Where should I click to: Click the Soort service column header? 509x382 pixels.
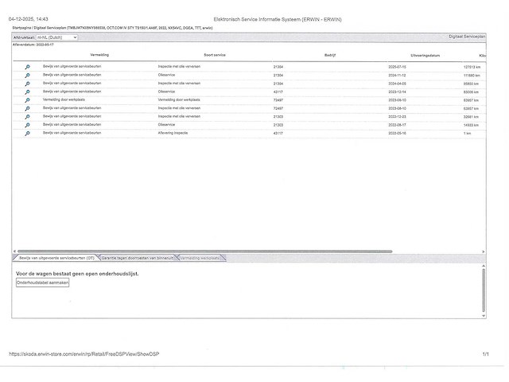pos(215,55)
